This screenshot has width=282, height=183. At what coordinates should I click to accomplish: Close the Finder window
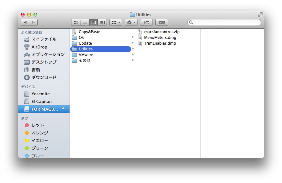pos(23,15)
